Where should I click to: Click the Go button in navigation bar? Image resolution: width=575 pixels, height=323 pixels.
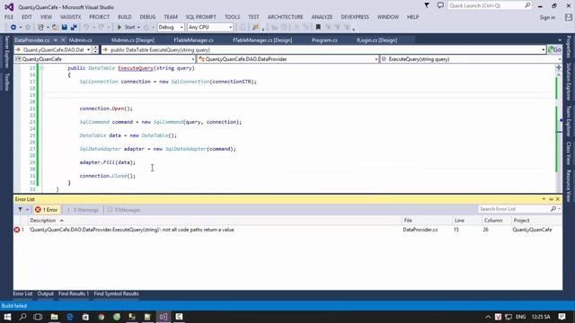pos(554,50)
